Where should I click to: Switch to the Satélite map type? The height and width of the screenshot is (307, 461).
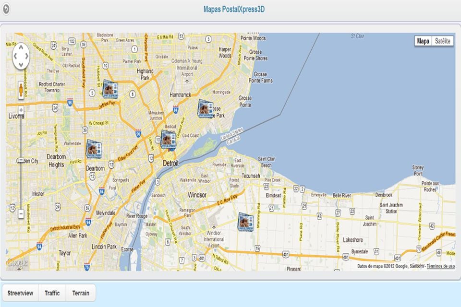point(442,41)
